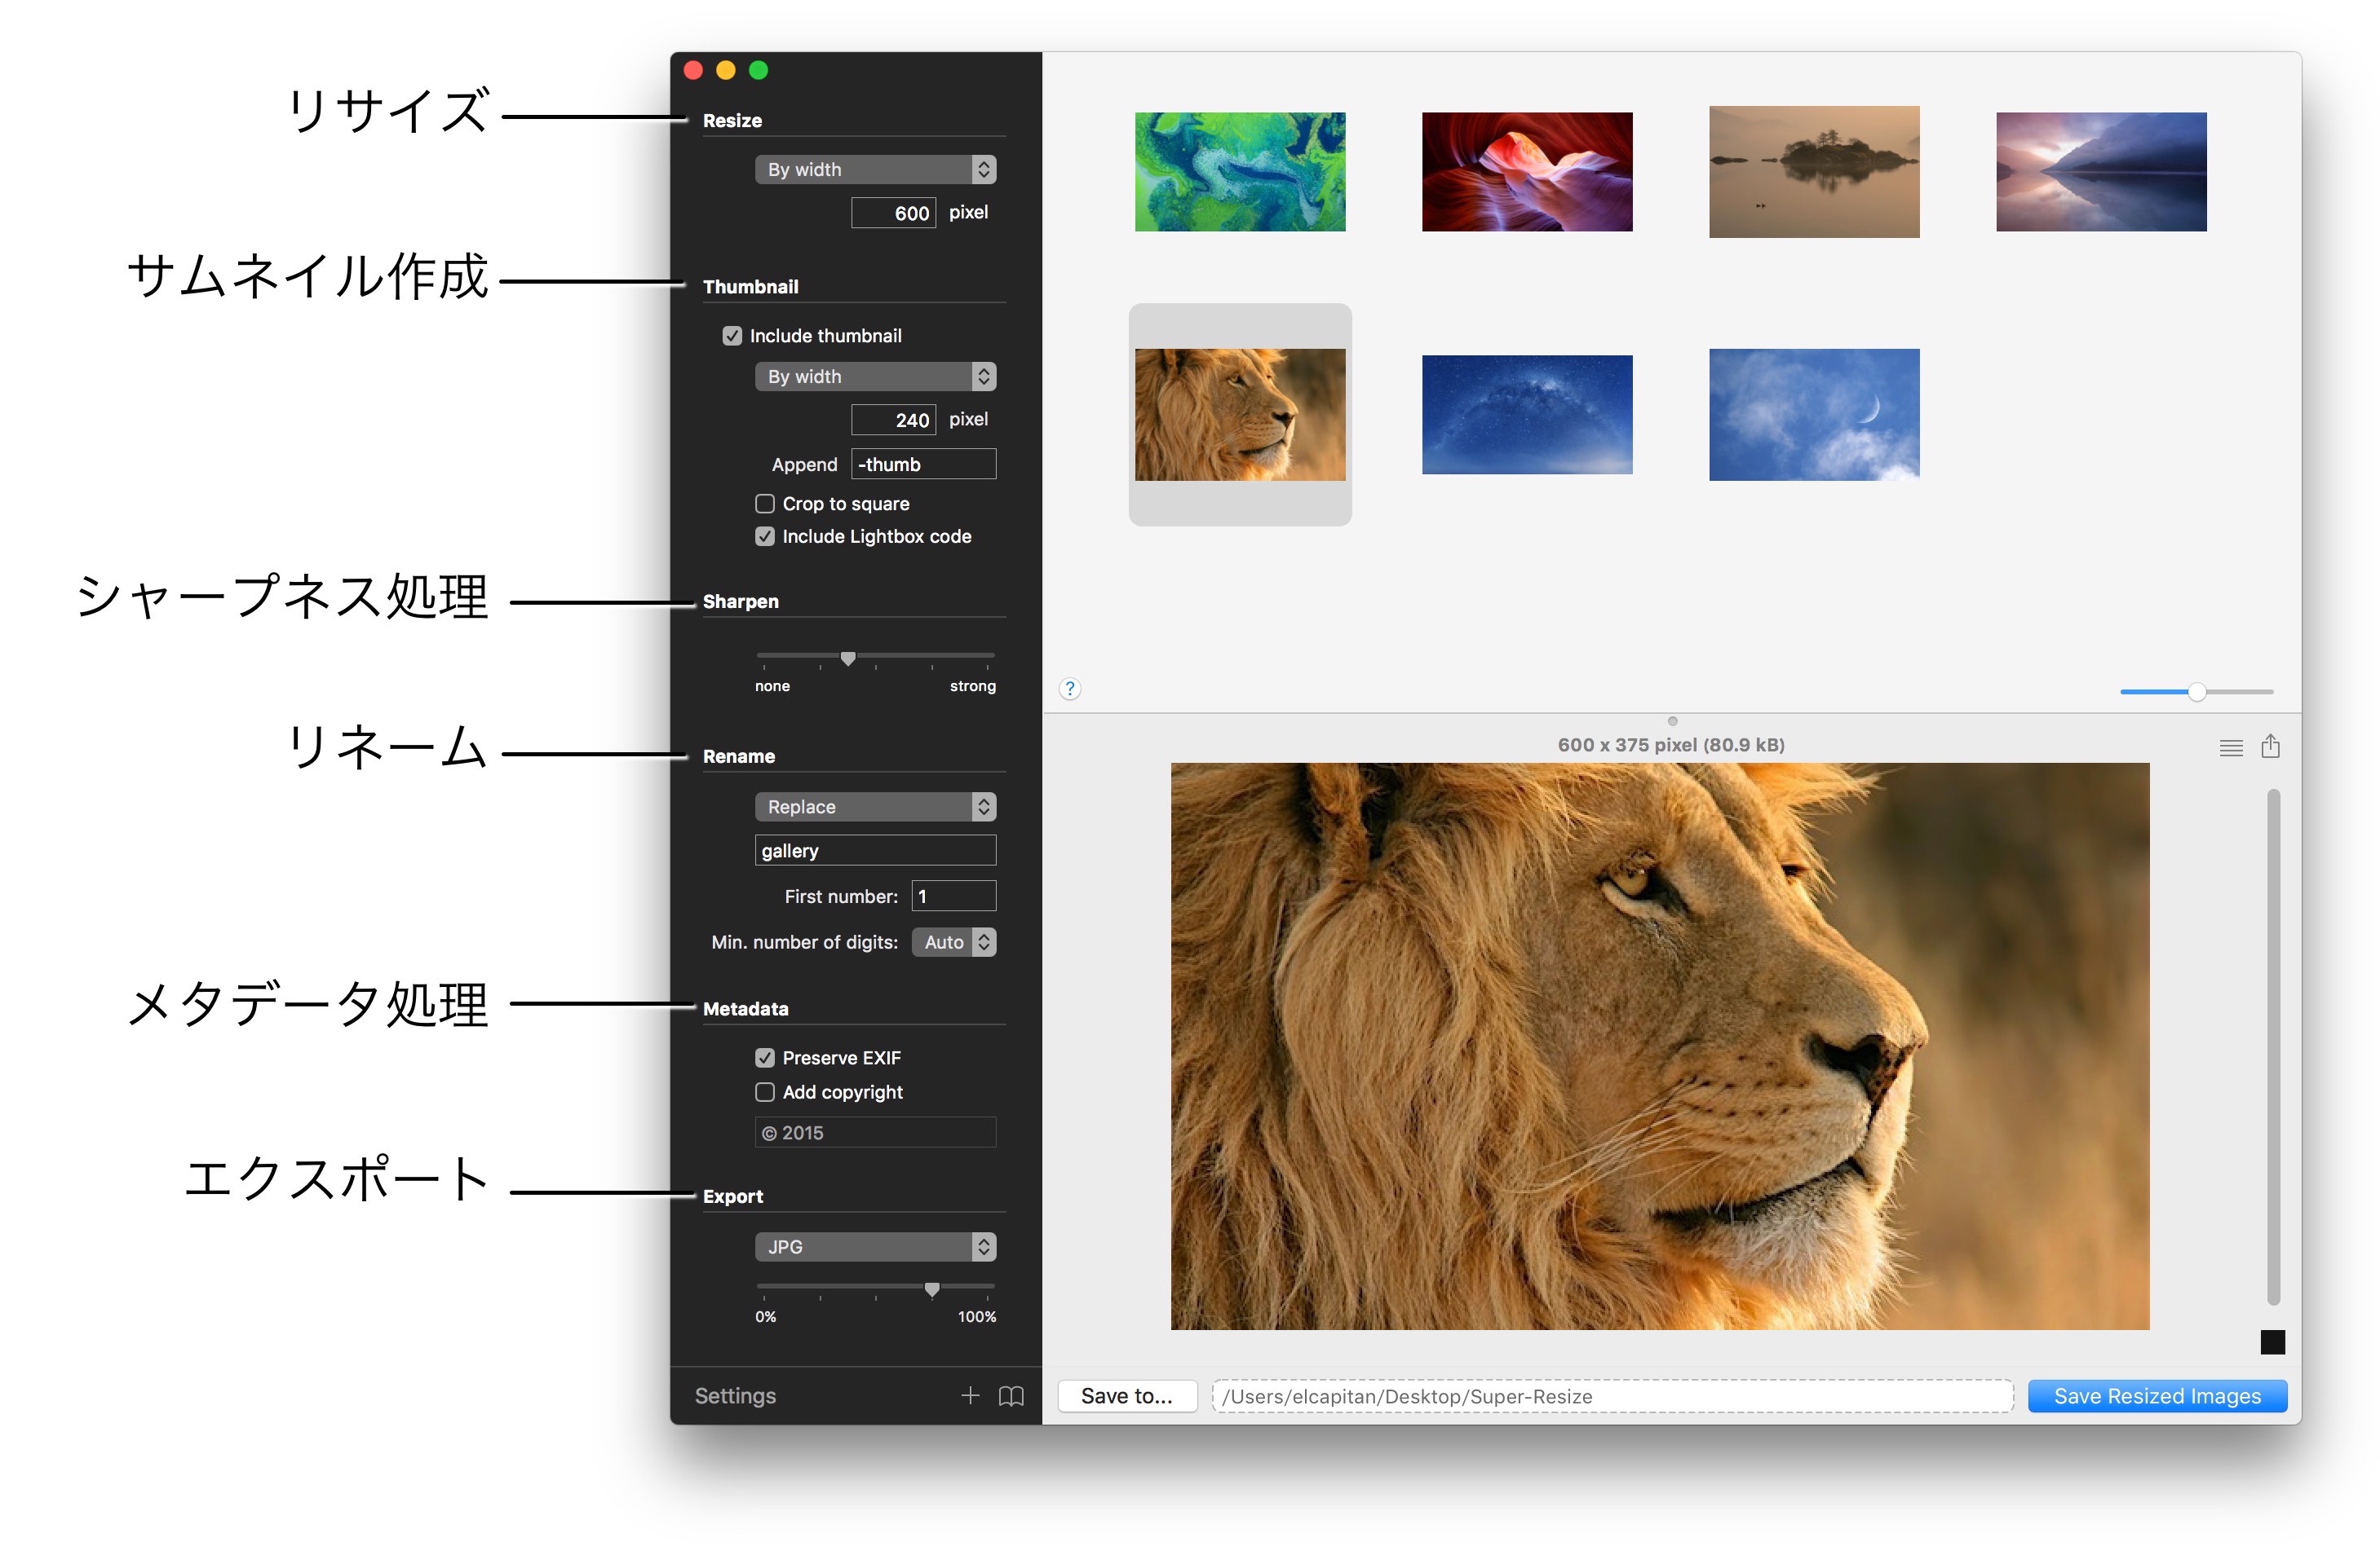This screenshot has height=1555, width=2380.
Task: Disable the Preserve EXIF checkbox
Action: (x=765, y=1057)
